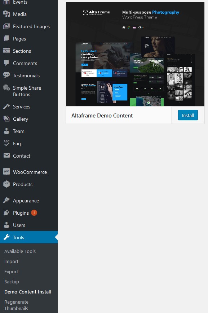
Task: Click the Appearance paintbrush icon
Action: pos(6,200)
